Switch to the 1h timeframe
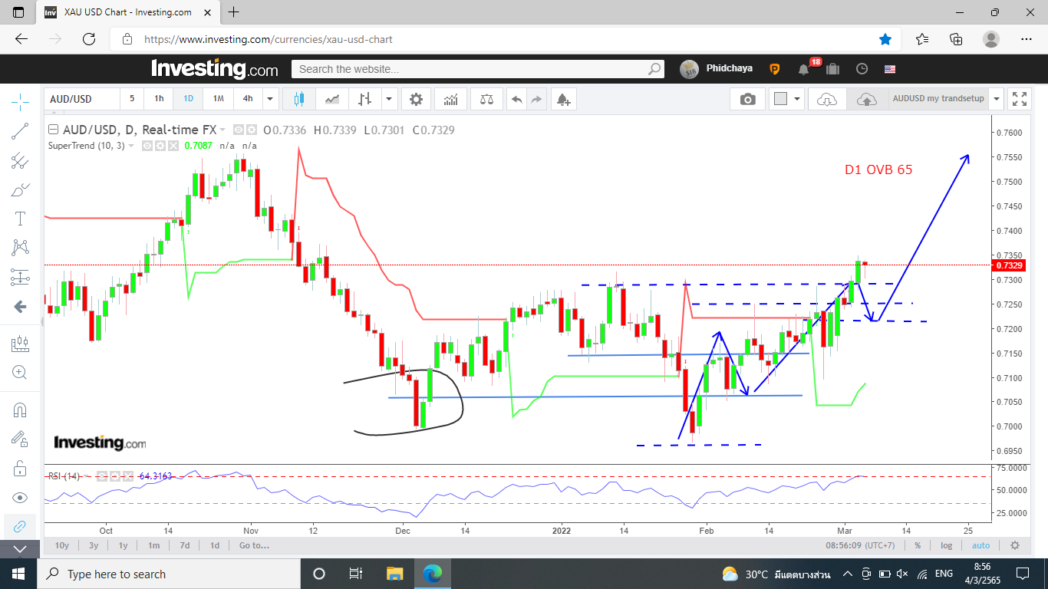Image resolution: width=1048 pixels, height=589 pixels. pos(159,99)
